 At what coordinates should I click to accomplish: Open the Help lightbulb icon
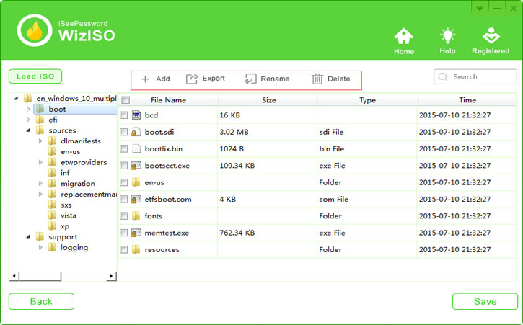(x=447, y=36)
